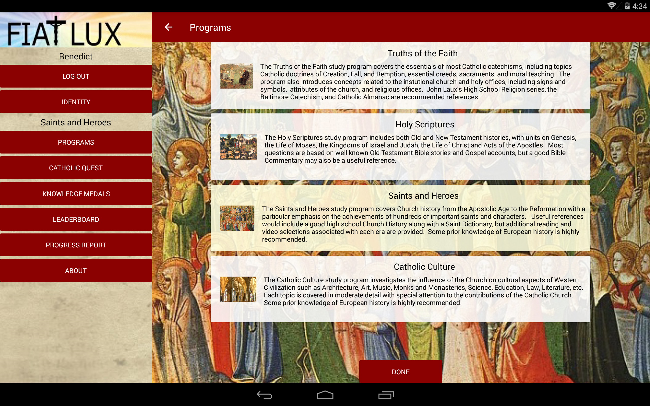Image resolution: width=650 pixels, height=406 pixels.
Task: Open the About page
Action: 76,271
